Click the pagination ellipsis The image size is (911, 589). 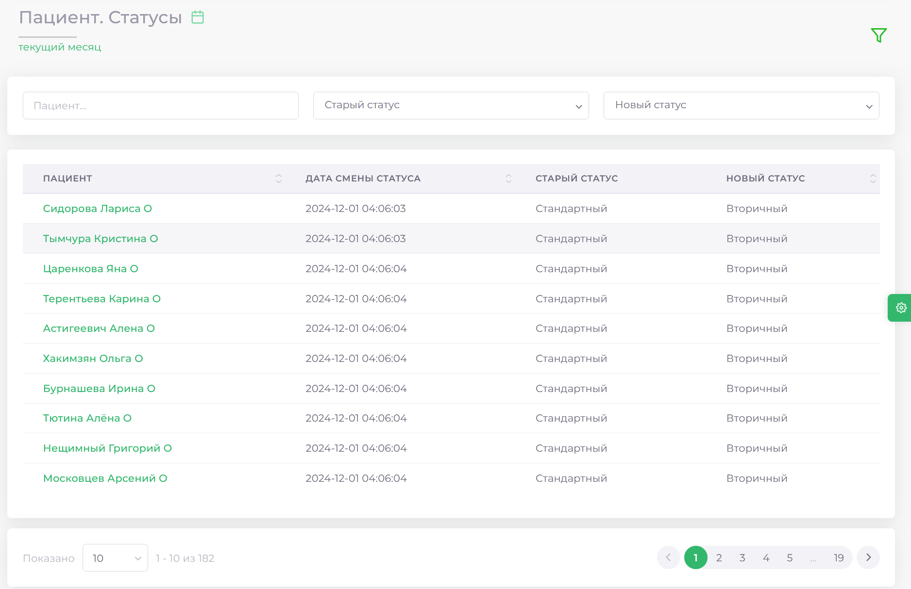point(813,559)
